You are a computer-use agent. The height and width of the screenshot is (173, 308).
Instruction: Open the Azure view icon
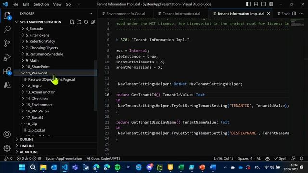click(7, 85)
